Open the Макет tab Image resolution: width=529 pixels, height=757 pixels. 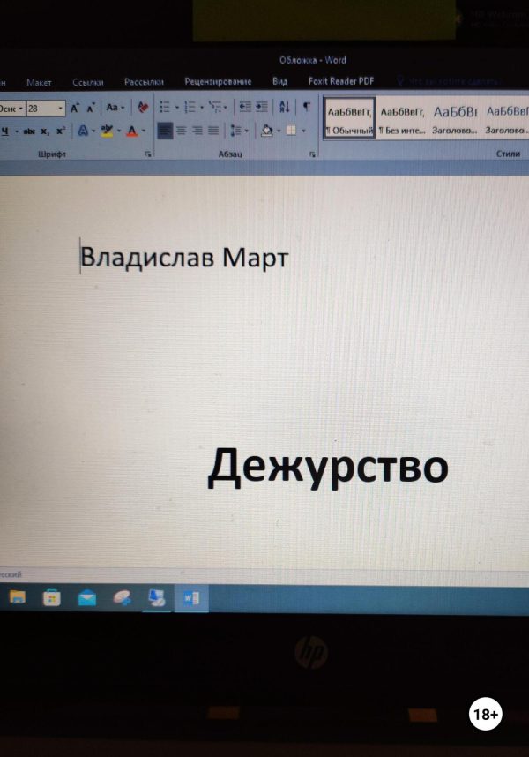pos(39,83)
